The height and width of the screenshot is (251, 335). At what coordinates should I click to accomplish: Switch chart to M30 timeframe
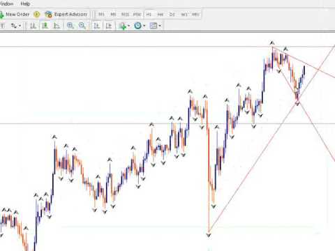(x=137, y=15)
